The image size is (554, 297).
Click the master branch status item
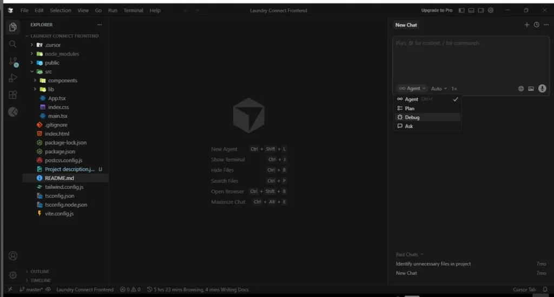click(31, 289)
